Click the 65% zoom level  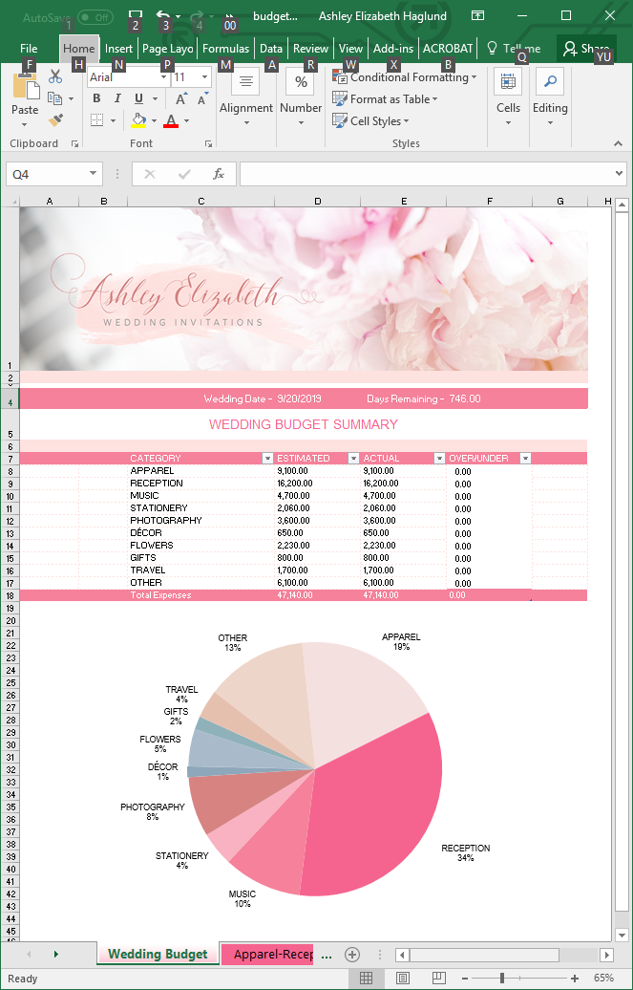pos(604,978)
